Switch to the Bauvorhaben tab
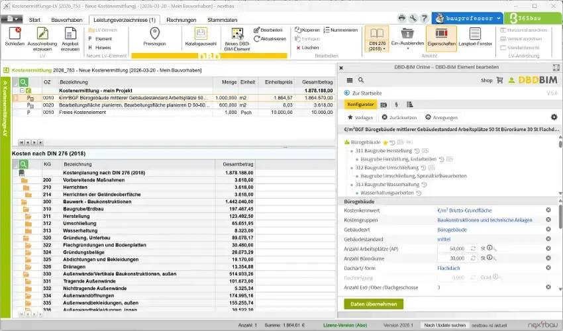Screen dimensions: 563x331 coord(67,20)
